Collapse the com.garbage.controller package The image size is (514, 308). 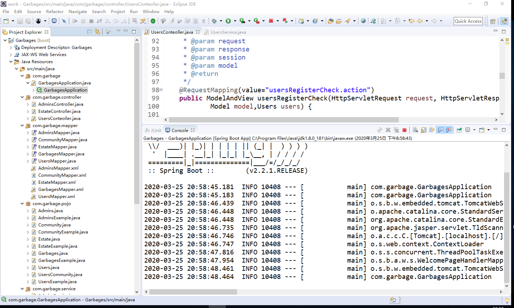click(x=22, y=97)
